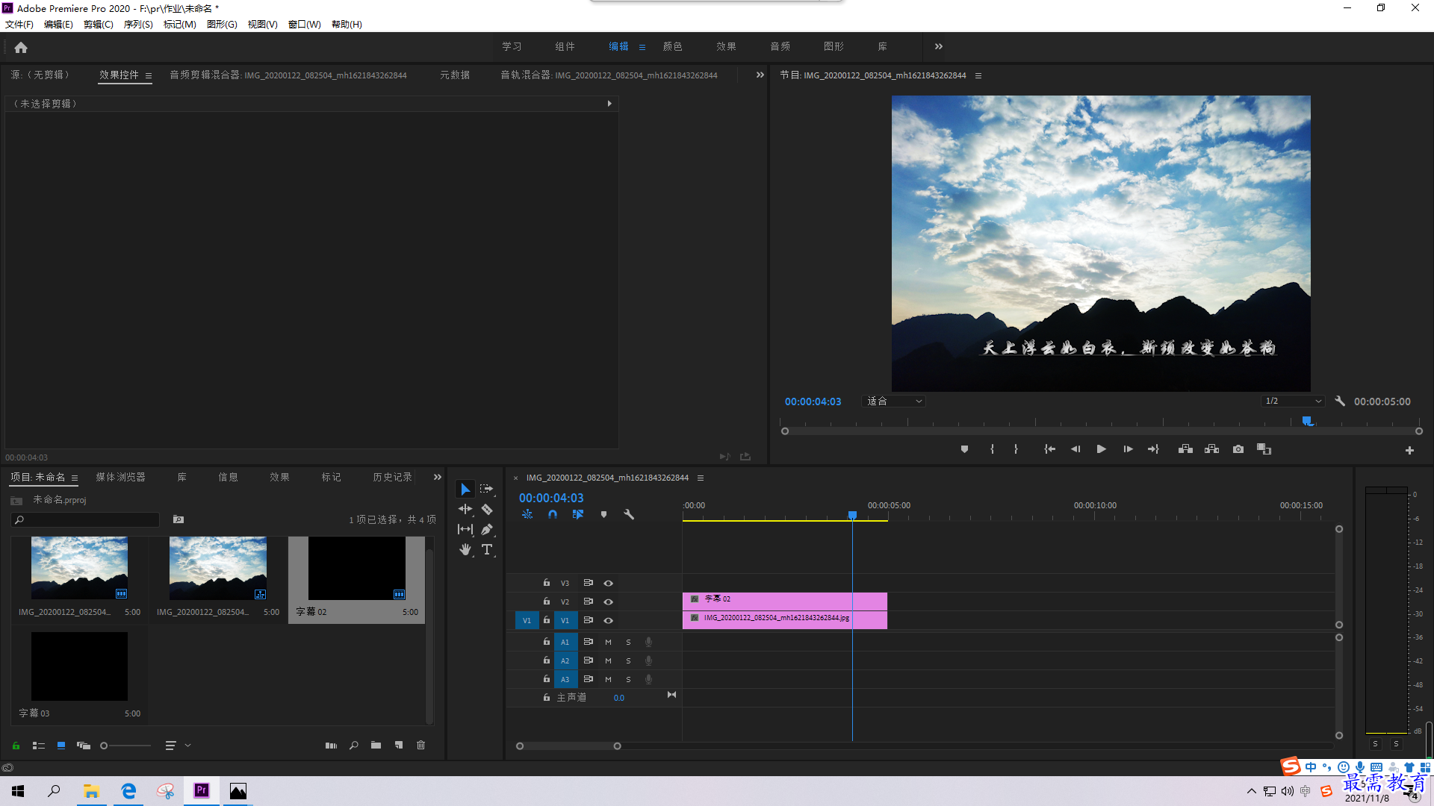1434x806 pixels.
Task: Go to Out point
Action: coord(1153,449)
